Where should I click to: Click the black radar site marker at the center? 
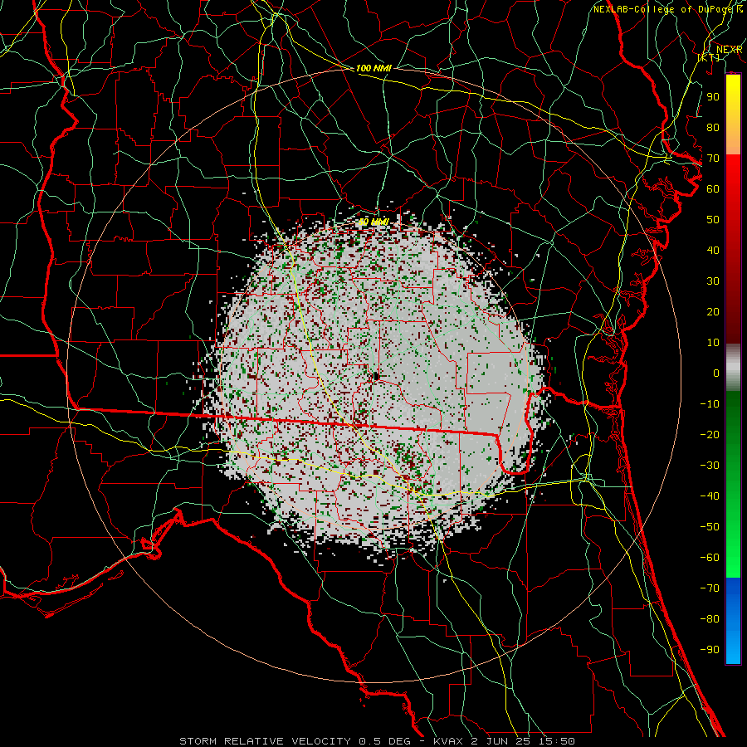376,376
